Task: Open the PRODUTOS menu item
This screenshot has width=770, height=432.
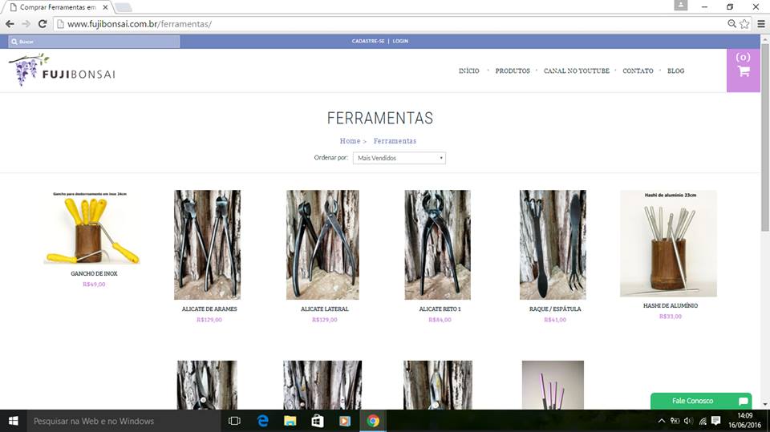Action: [513, 71]
